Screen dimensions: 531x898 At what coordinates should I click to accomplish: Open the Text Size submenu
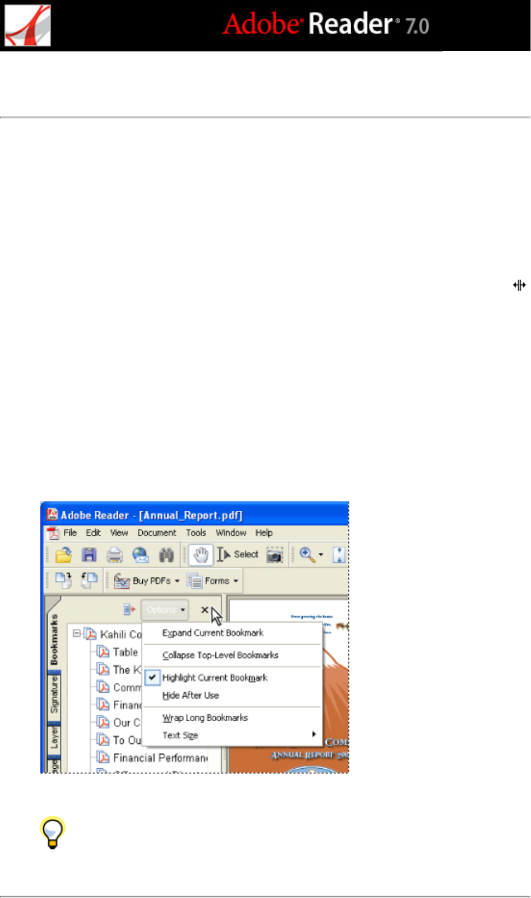pos(233,735)
